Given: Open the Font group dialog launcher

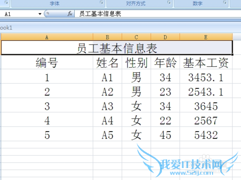Looking at the screenshot, I should [x=101, y=2].
